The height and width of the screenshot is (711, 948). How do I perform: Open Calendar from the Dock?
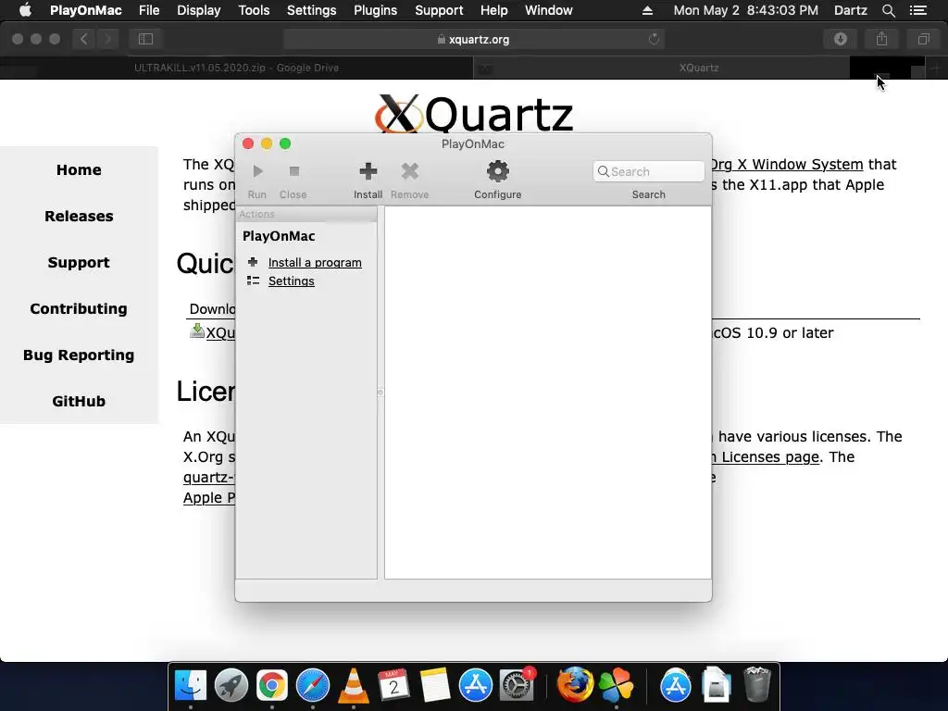394,685
